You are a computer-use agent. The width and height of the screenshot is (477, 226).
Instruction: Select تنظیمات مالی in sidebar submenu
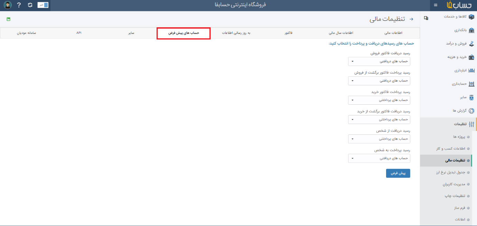(446, 160)
